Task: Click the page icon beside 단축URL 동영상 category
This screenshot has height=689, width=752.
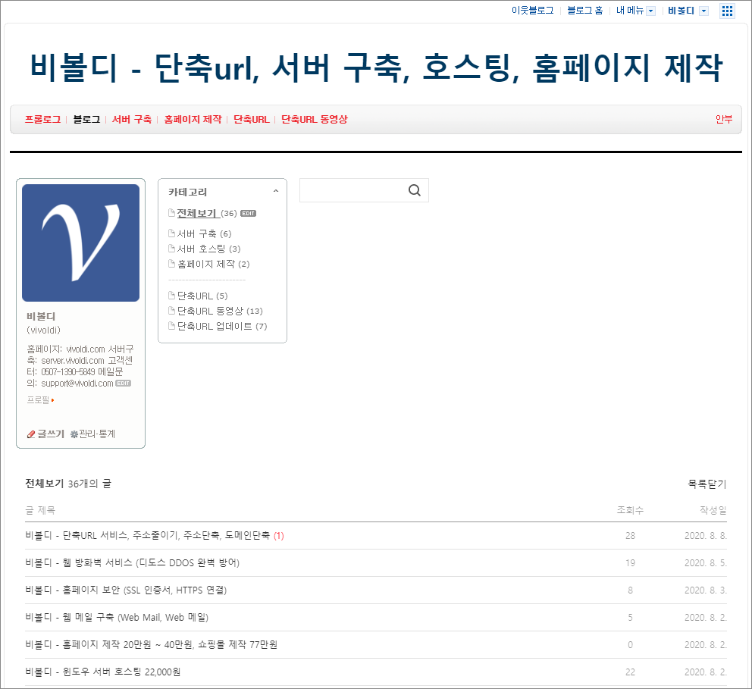Action: click(x=171, y=311)
